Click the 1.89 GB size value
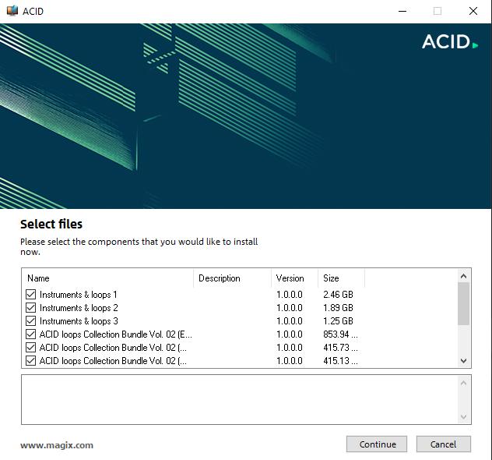The width and height of the screenshot is (492, 460). [x=338, y=308]
